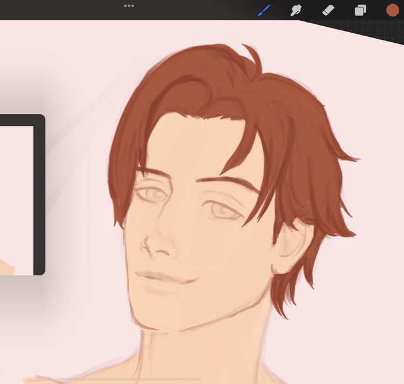
Task: Click the bottom home indicator bar
Action: click(129, 379)
